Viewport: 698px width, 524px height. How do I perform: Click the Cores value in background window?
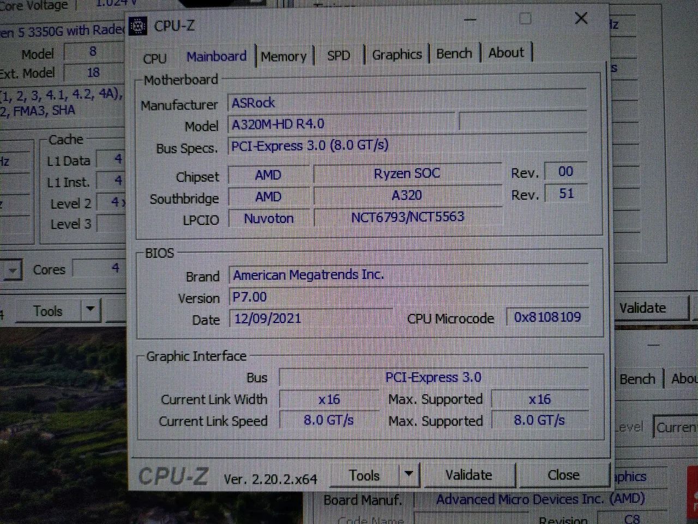[x=100, y=269]
